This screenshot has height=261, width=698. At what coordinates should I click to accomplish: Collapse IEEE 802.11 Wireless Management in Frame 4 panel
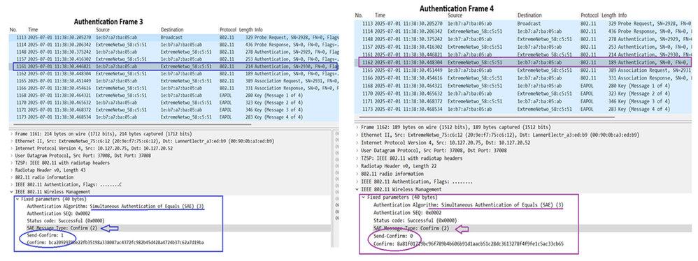357,189
